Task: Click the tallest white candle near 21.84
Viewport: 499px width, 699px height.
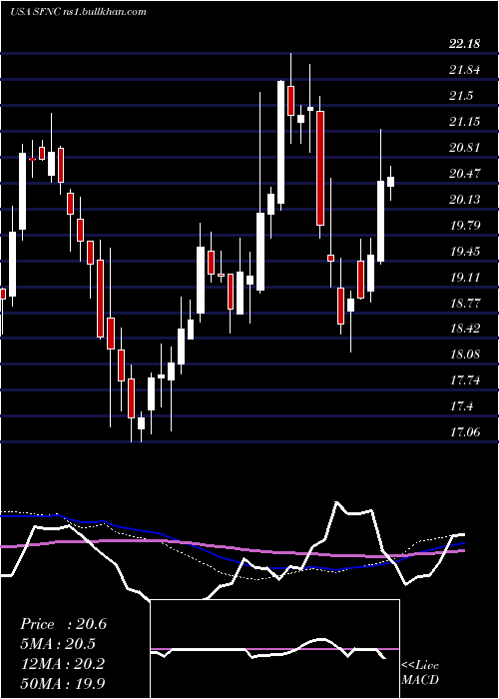Action: [280, 142]
